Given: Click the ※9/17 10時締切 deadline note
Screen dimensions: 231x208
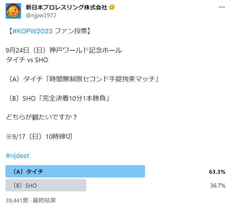Looking at the screenshot, I should (x=39, y=136).
